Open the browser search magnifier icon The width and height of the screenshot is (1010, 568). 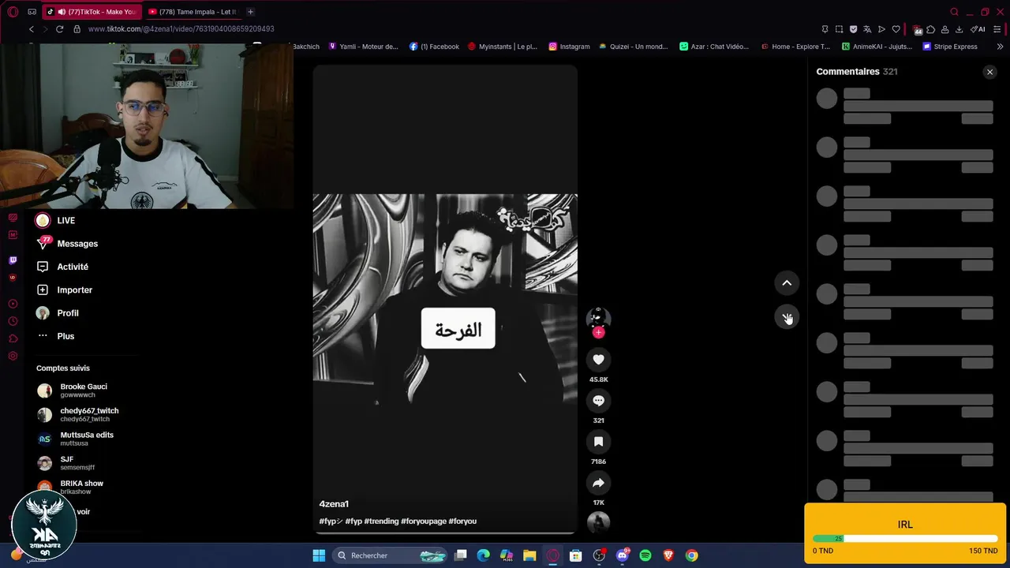coord(954,12)
